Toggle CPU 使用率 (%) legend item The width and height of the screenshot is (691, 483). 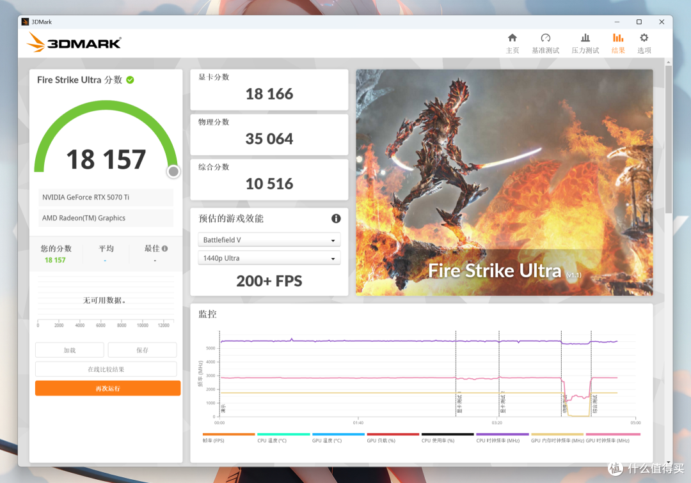pos(448,438)
